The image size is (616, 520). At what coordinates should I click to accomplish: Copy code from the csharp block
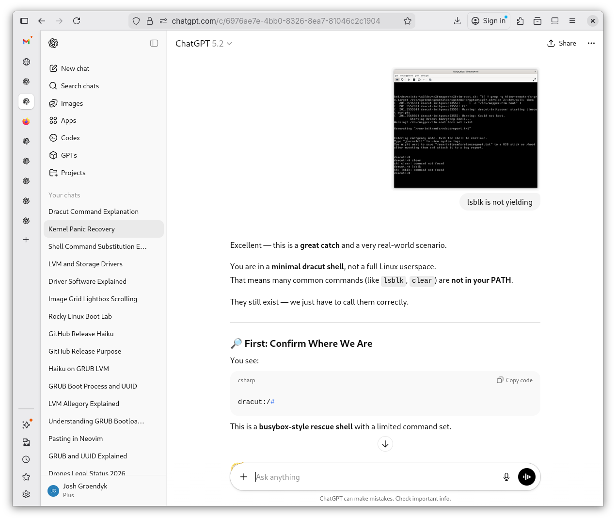point(514,380)
